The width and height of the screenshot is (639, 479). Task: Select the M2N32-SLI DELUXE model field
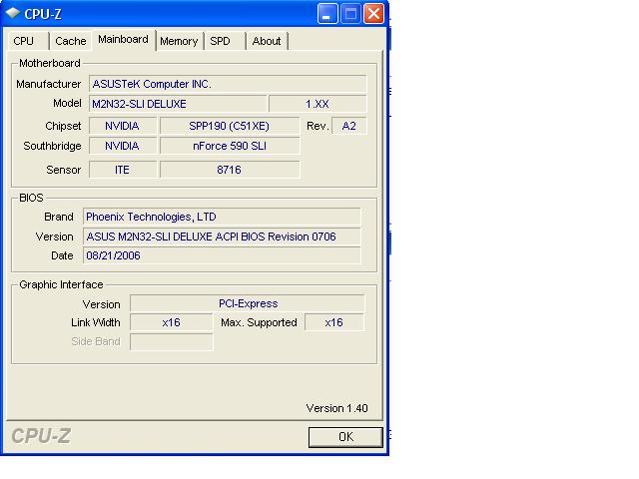pos(178,104)
